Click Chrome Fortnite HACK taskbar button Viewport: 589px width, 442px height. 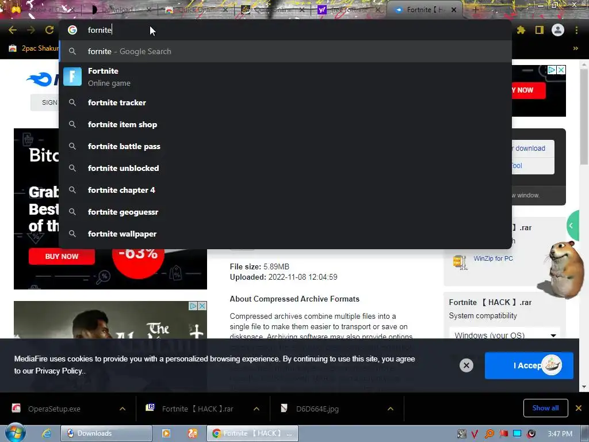253,433
